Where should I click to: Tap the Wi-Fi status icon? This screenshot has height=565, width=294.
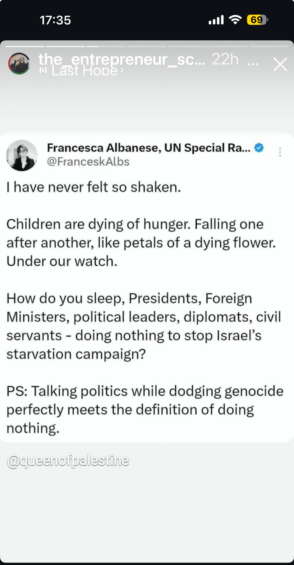click(235, 20)
